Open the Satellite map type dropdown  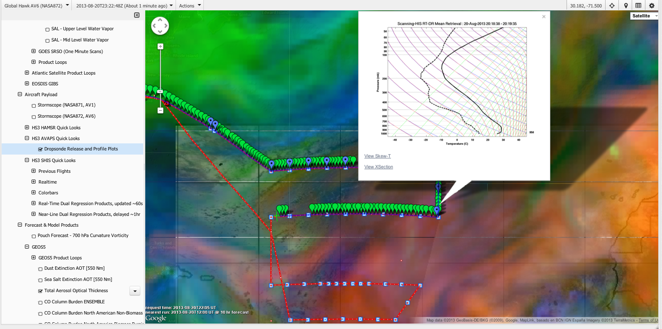point(644,16)
